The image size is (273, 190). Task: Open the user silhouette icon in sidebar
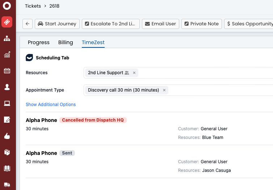[x=7, y=87]
